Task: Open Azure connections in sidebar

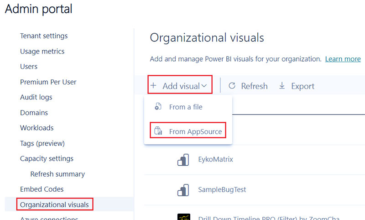Action: coord(49,218)
